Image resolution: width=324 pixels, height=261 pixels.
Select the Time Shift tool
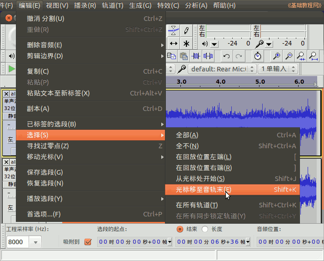coord(174,44)
